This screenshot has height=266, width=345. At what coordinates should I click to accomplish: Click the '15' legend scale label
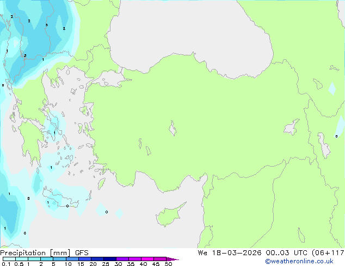(x=81, y=264)
